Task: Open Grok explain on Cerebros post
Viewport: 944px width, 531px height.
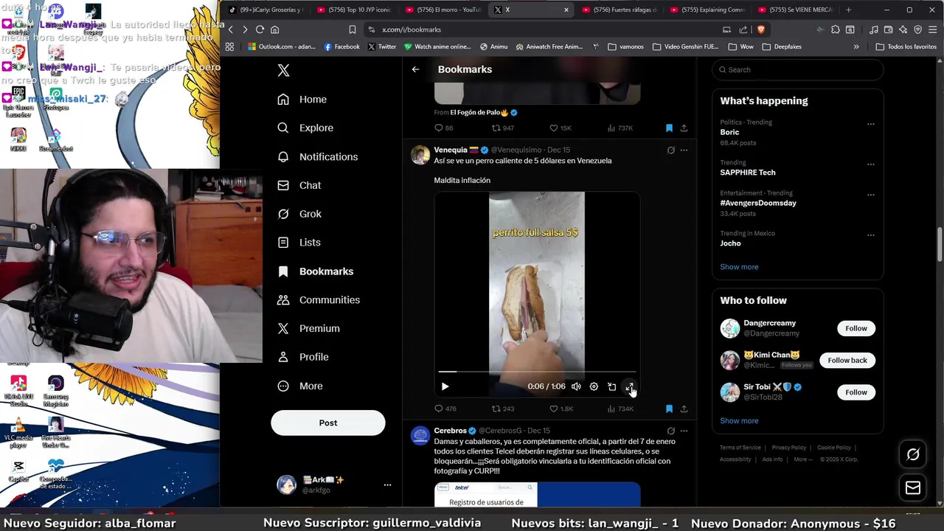Action: tap(670, 431)
